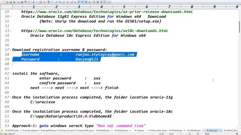
Task: Click the Find magnifier icon
Action: coord(56,2)
